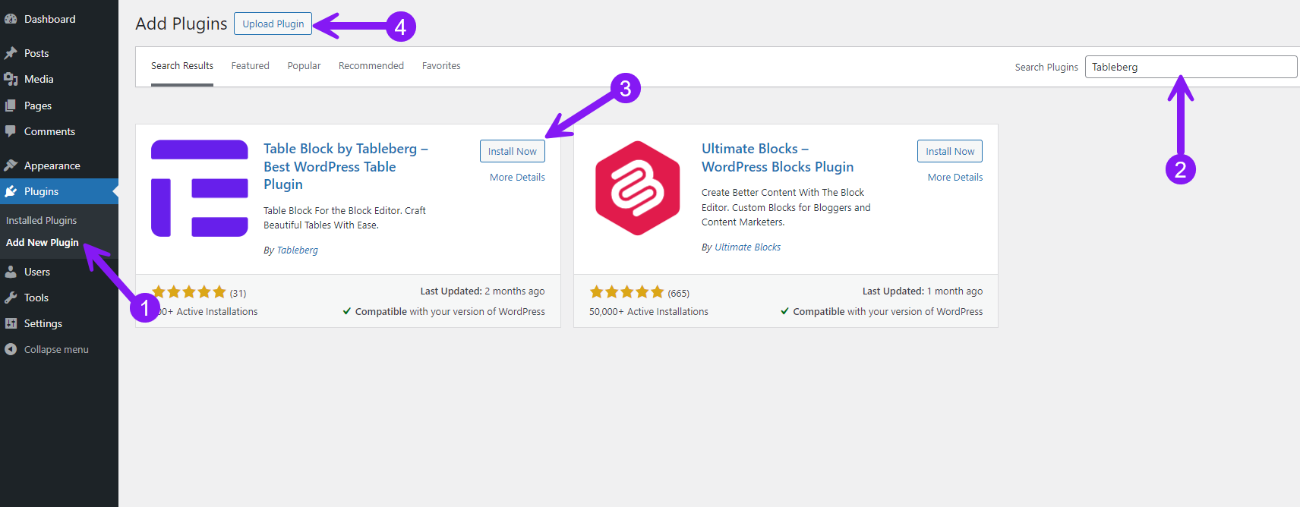1300x507 pixels.
Task: Switch to the Popular tab
Action: [x=304, y=66]
